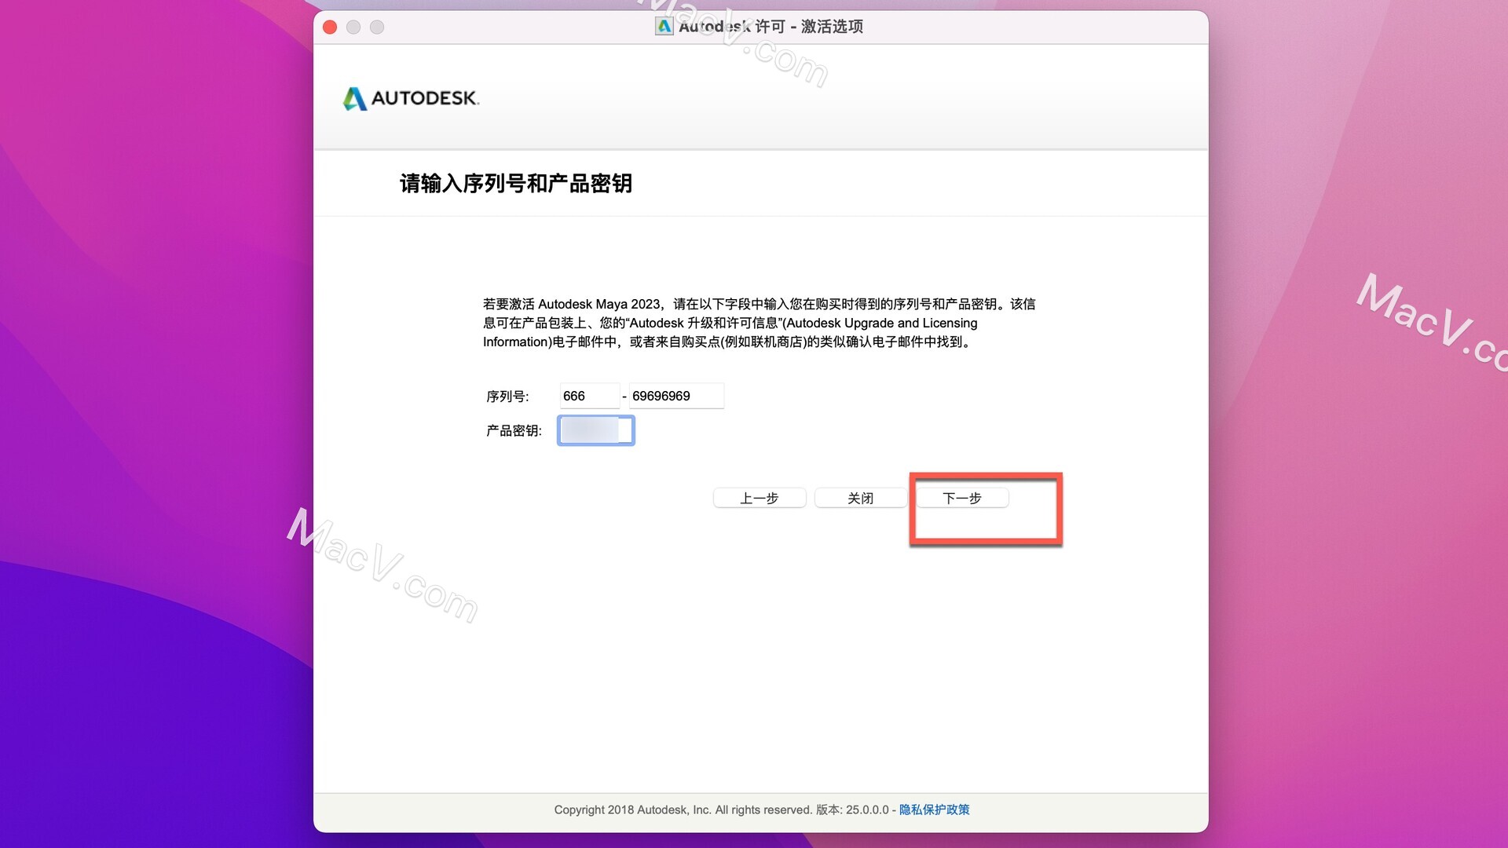The image size is (1508, 848).
Task: Close the window with red button
Action: (330, 27)
